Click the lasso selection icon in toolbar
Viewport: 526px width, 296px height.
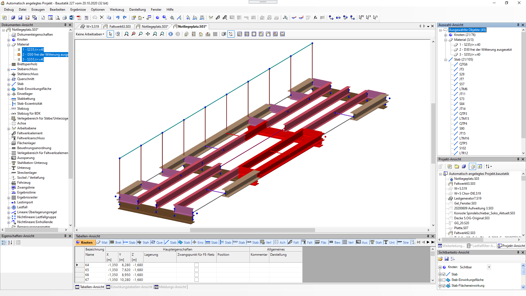(95, 18)
